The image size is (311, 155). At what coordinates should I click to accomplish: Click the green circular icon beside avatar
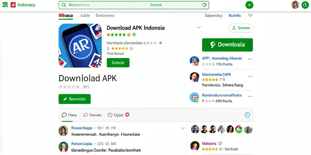tap(305, 5)
